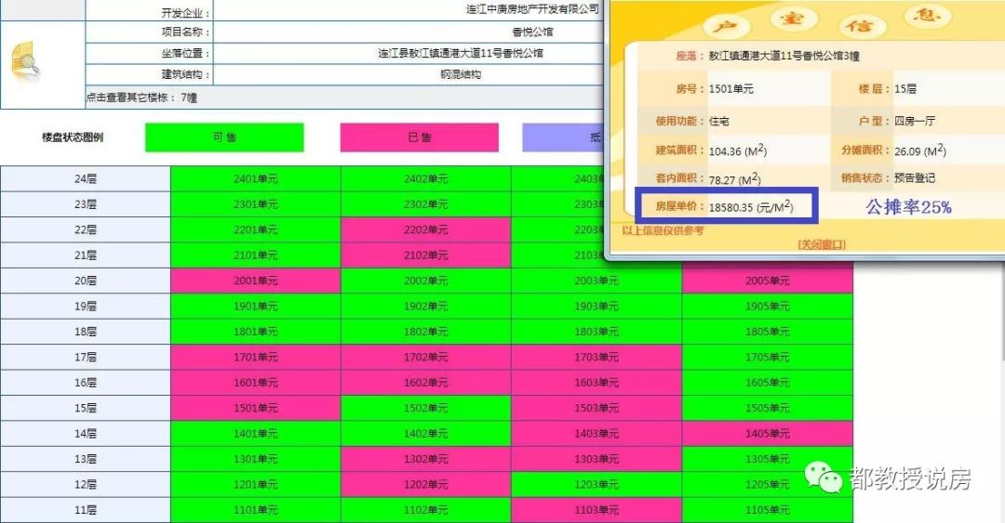Click unit 1101单元

[256, 510]
